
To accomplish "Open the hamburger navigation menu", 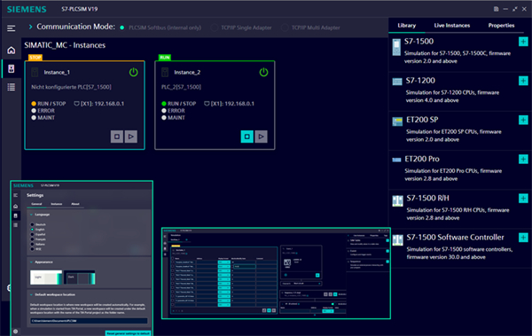I will pos(12,28).
